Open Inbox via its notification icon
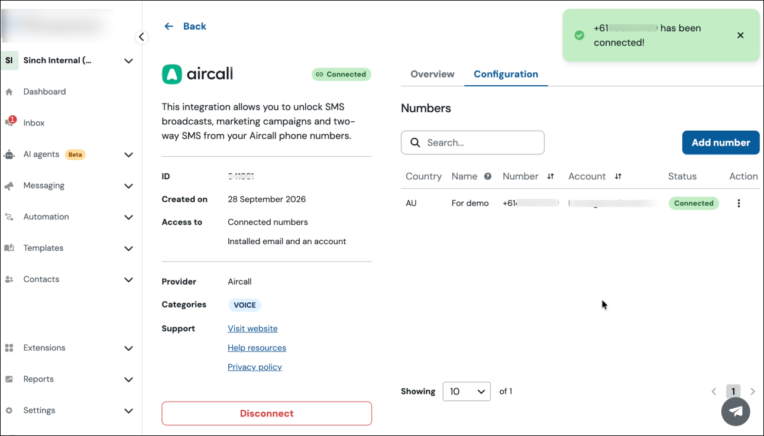764x436 pixels. 10,122
